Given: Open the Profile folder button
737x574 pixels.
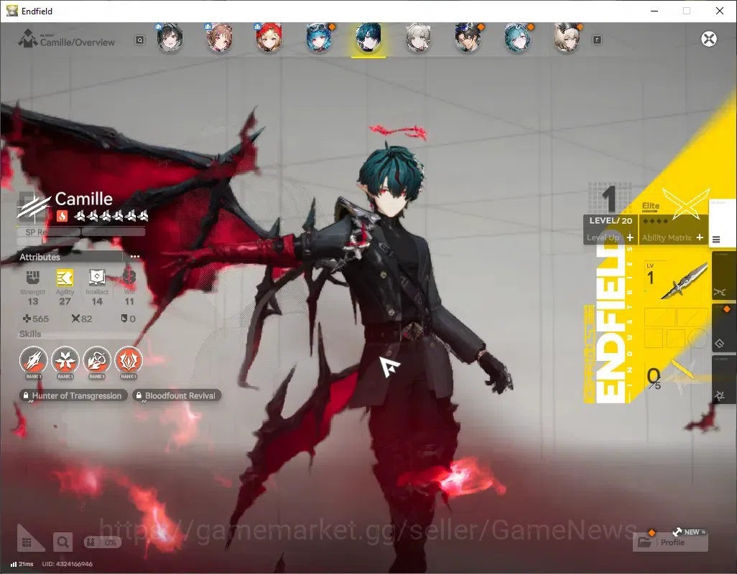Looking at the screenshot, I should [670, 542].
